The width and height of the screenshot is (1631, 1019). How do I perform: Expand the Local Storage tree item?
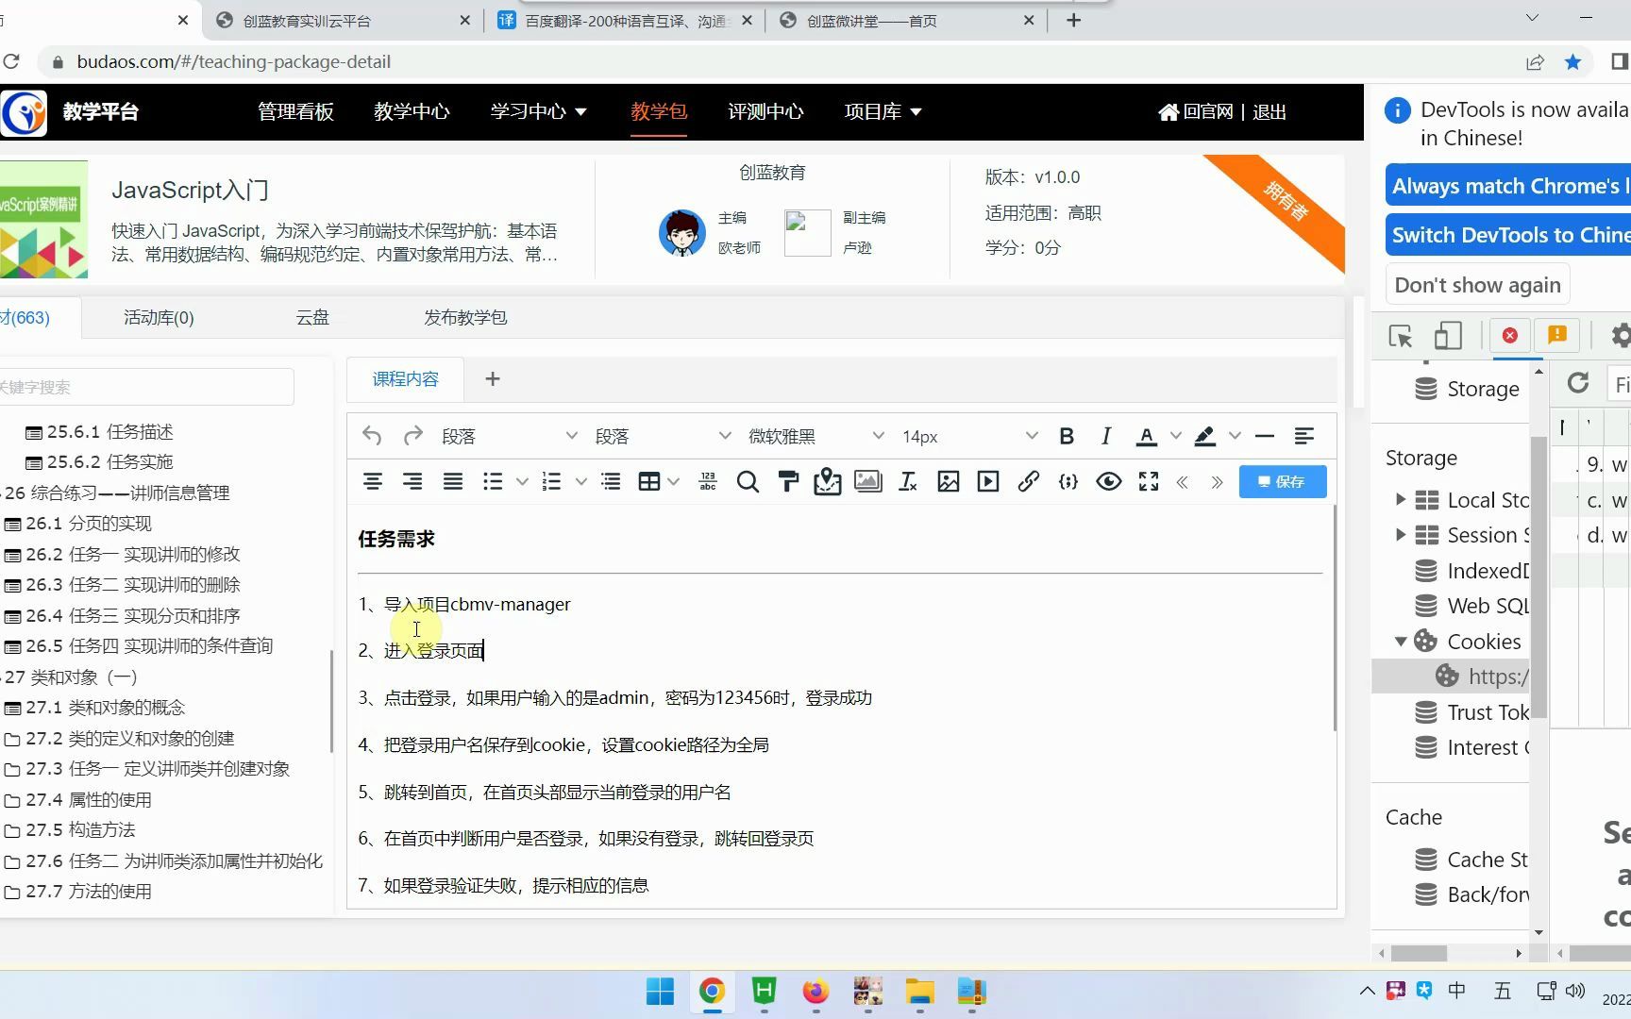coord(1401,500)
